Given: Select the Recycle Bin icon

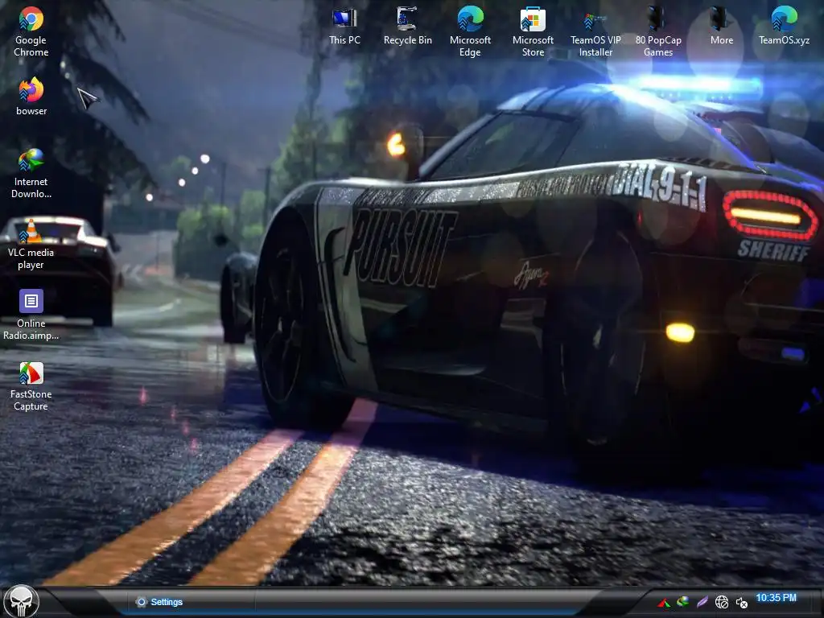Looking at the screenshot, I should point(407,27).
